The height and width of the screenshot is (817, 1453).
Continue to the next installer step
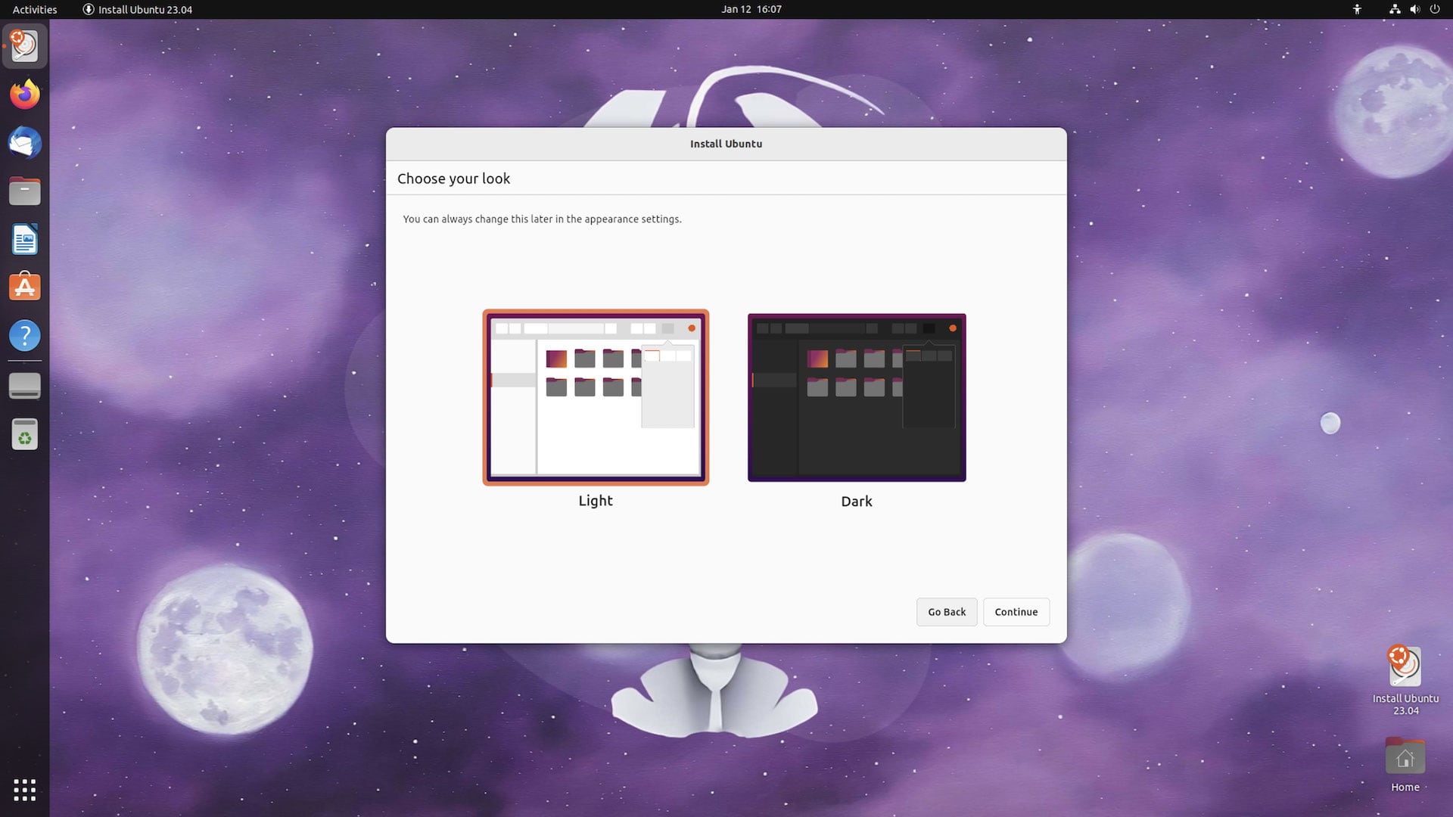(1016, 612)
